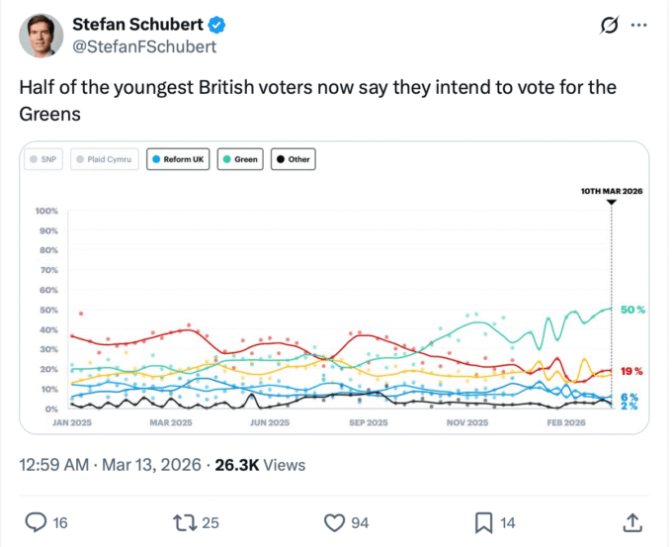This screenshot has height=547, width=672.
Task: Hide the Reform UK series in legend
Action: click(179, 158)
